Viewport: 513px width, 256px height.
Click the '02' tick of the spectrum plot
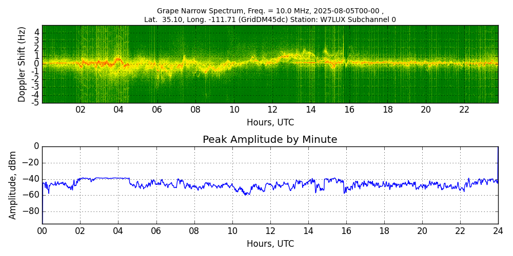pos(81,110)
